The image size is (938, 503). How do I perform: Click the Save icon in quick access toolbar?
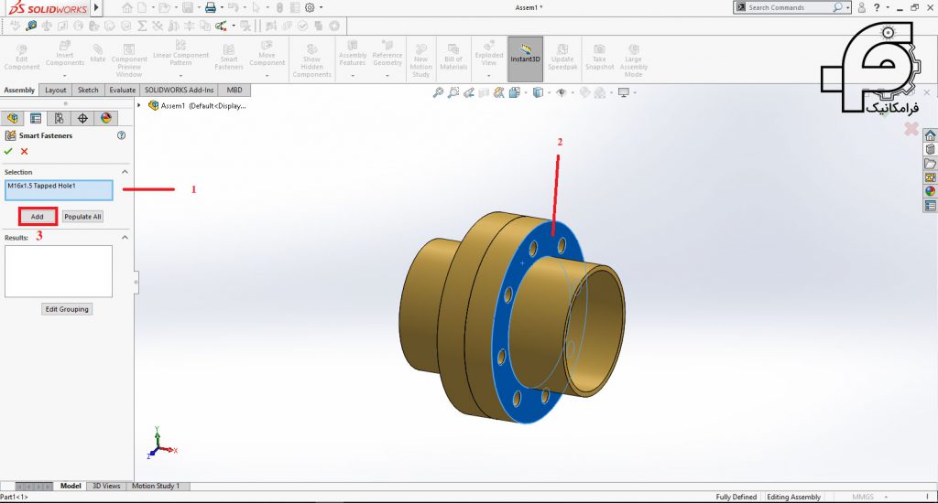[x=188, y=7]
